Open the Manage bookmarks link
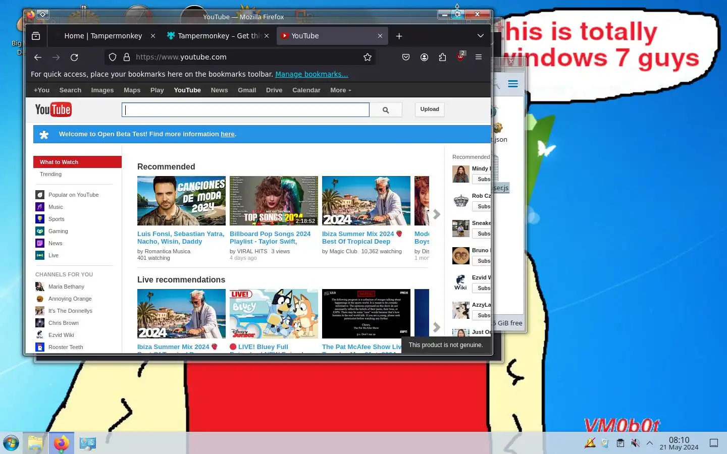 [x=311, y=74]
